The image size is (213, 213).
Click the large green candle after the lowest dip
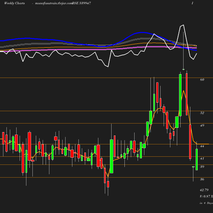click(112, 156)
